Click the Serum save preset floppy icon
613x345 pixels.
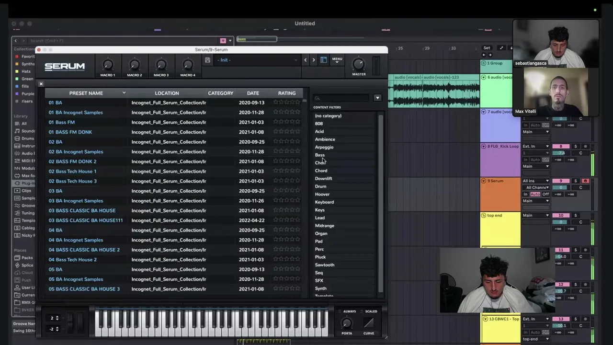click(x=207, y=60)
